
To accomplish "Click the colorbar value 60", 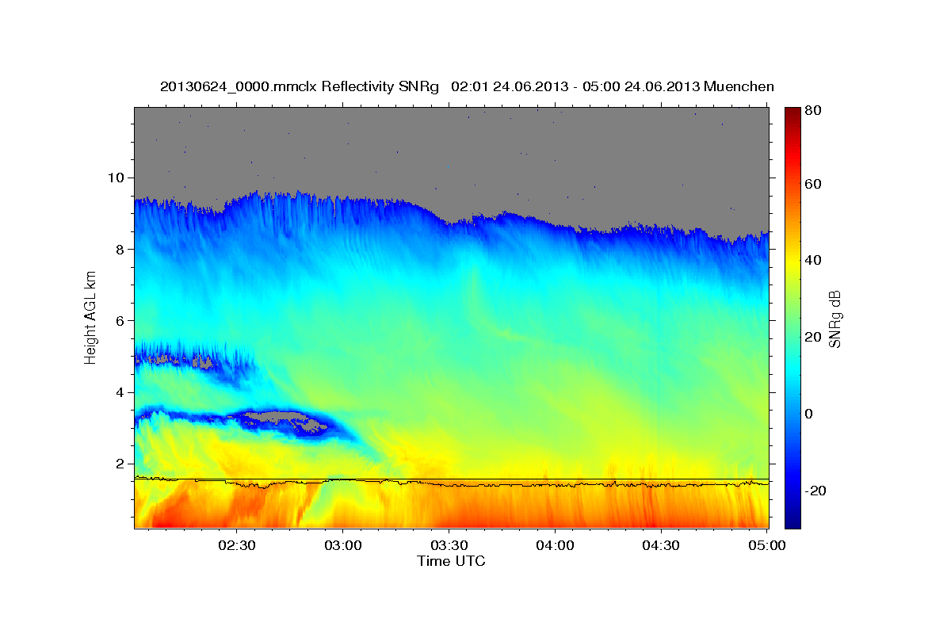I will click(x=814, y=184).
